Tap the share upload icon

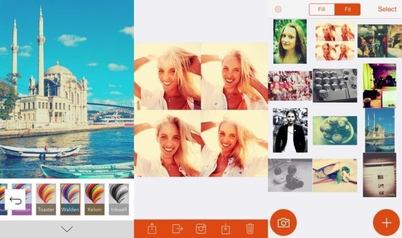[152, 228]
